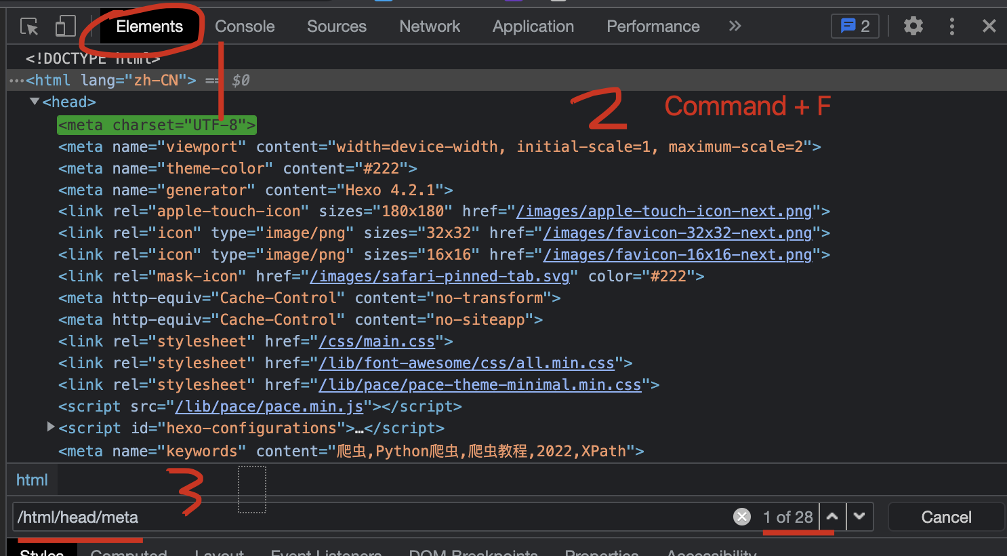Switch to the Elements tab
Screen dimensions: 1007x556
click(150, 26)
